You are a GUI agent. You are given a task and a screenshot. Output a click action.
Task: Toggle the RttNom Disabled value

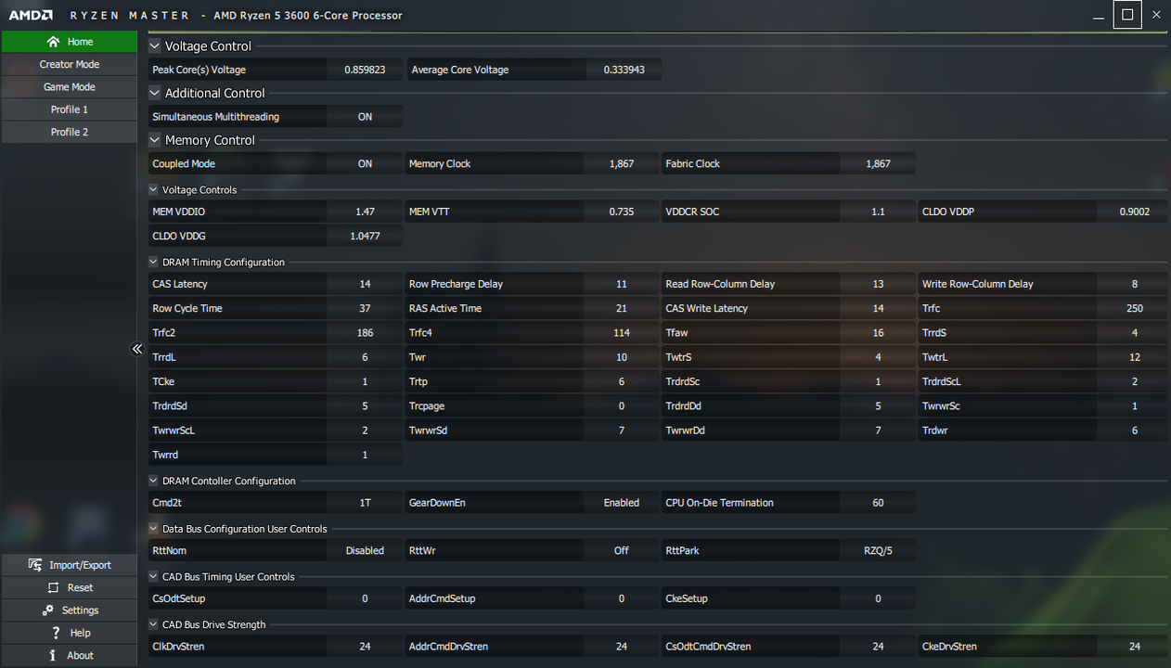click(x=365, y=551)
